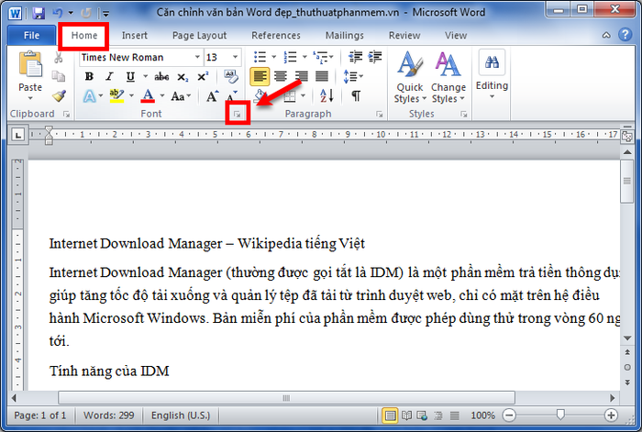Undo last action
The width and height of the screenshot is (642, 432).
57,14
